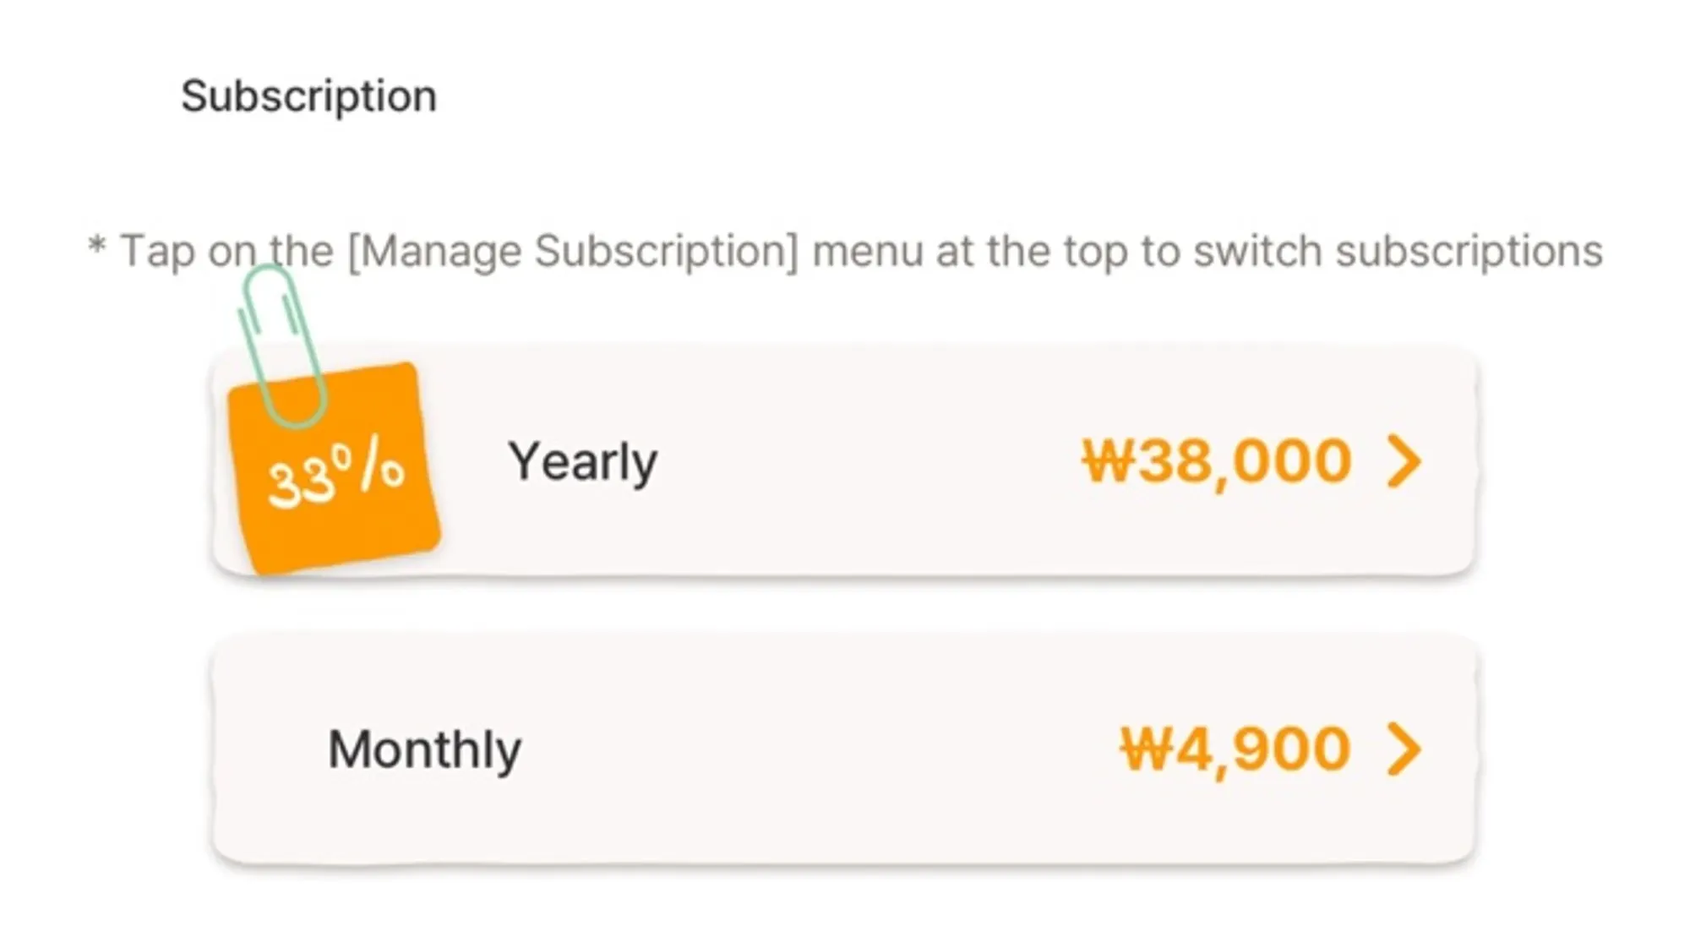Select the Yearly plan label

(582, 462)
